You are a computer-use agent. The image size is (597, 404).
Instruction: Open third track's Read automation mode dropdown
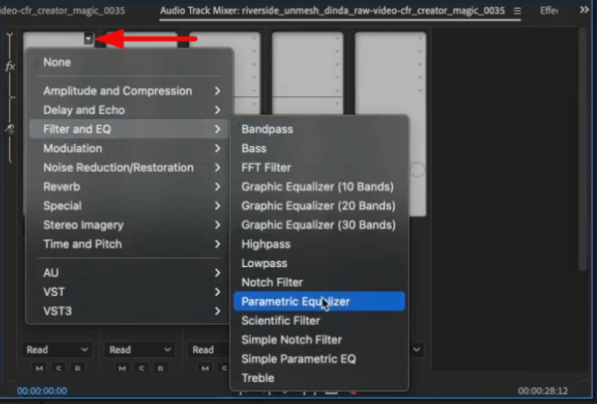[x=208, y=349]
